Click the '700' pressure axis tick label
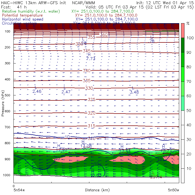Screen dimensions: 195x195 pos(7,127)
